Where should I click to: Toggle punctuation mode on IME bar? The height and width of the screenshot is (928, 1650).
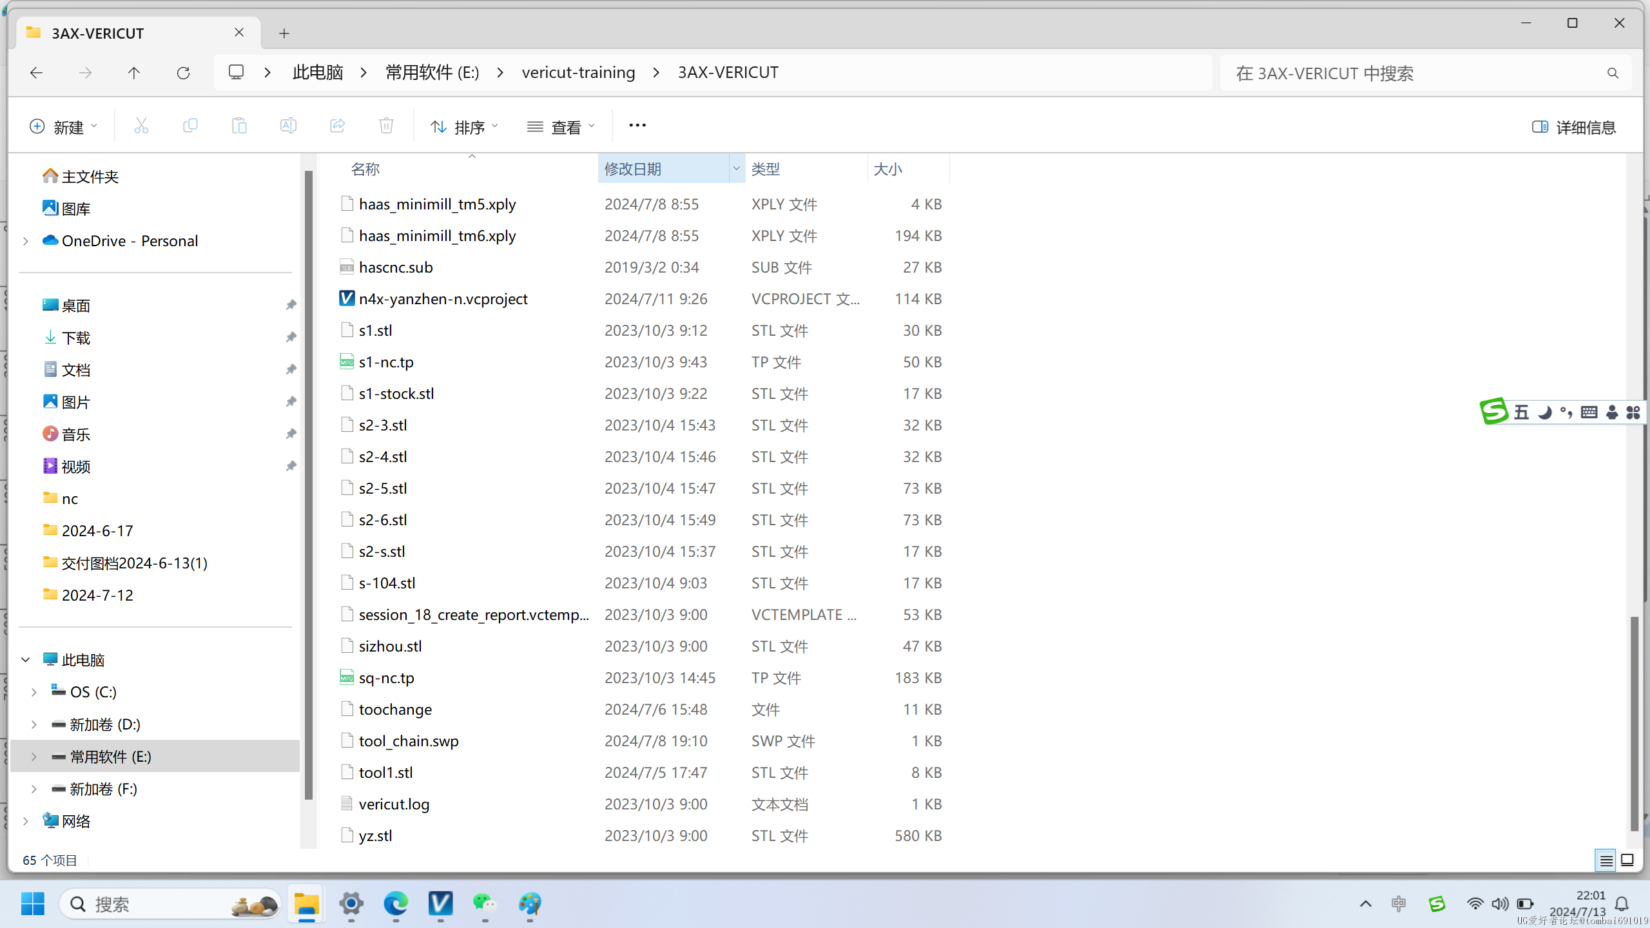point(1566,412)
